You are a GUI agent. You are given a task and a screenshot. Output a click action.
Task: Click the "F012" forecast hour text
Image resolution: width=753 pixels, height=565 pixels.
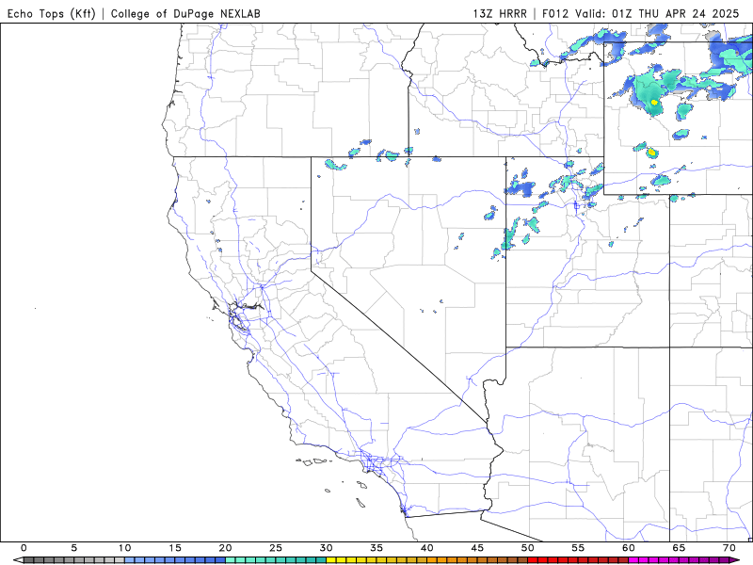556,13
